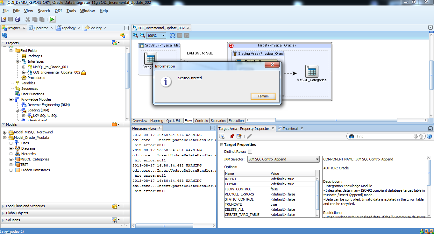Zoom in on the flow diagram
This screenshot has height=234, width=434.
136,35
